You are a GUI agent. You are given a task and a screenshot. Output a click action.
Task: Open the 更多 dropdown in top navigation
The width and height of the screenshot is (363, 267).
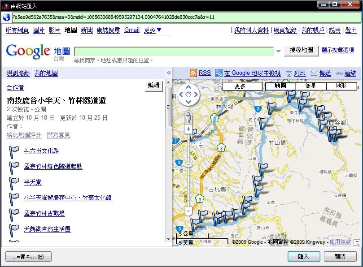tap(153, 30)
